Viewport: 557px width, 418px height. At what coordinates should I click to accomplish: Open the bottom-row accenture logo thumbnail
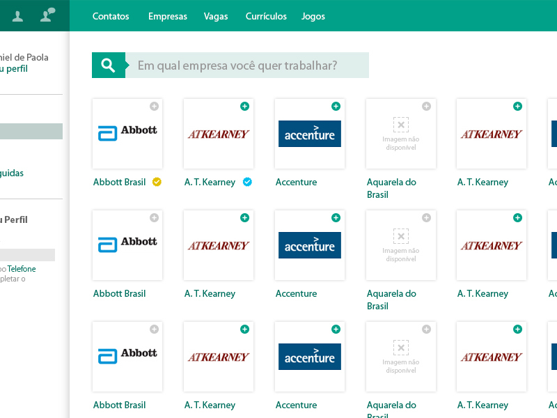point(309,357)
